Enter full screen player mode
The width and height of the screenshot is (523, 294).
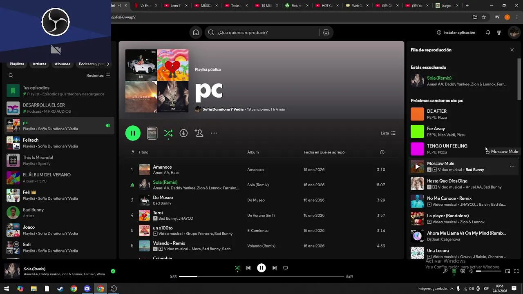tap(516, 271)
